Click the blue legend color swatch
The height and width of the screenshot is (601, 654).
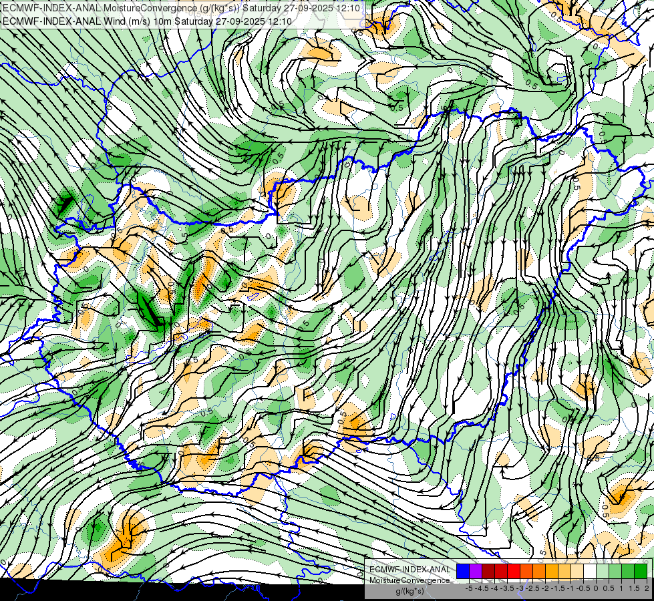[463, 572]
